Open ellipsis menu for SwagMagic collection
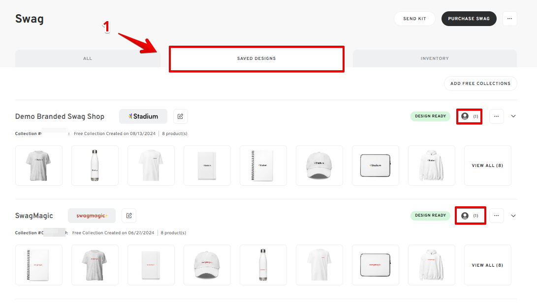Viewport: 537px width, 305px height. pyautogui.click(x=497, y=216)
